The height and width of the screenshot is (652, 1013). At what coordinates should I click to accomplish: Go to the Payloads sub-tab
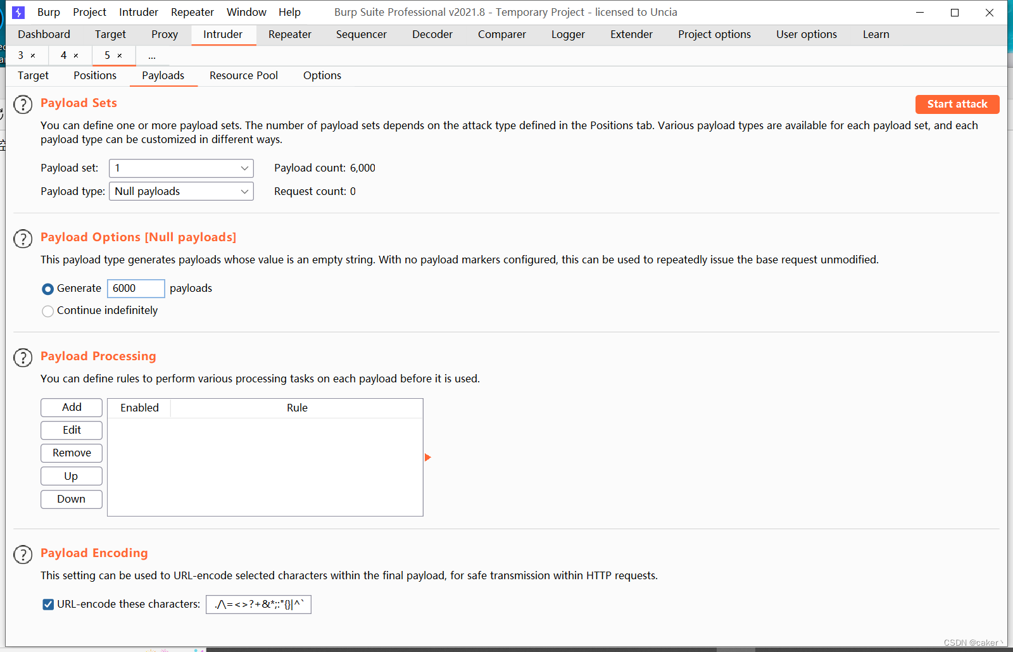point(163,75)
